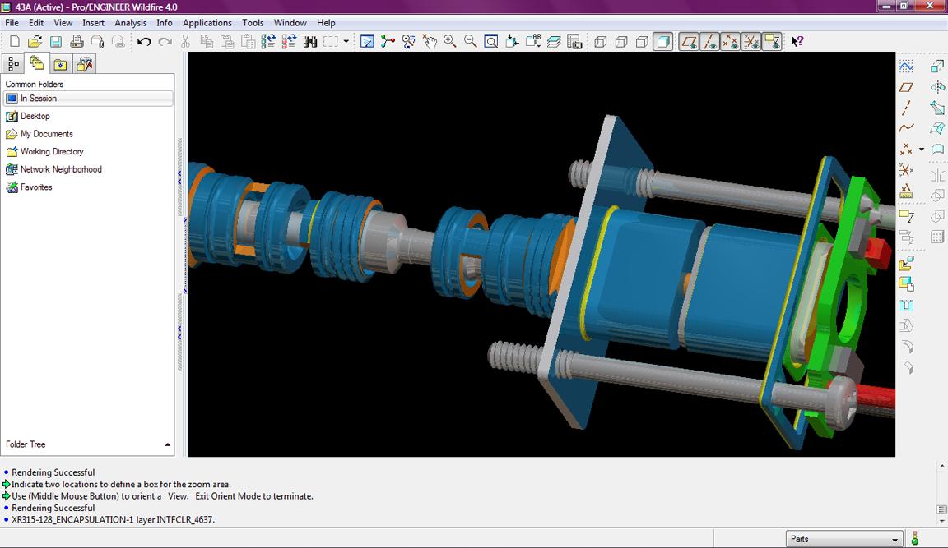
Task: Toggle datum points visibility
Action: click(x=731, y=42)
